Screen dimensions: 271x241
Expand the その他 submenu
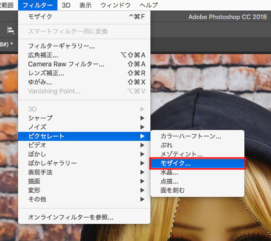coord(84,199)
